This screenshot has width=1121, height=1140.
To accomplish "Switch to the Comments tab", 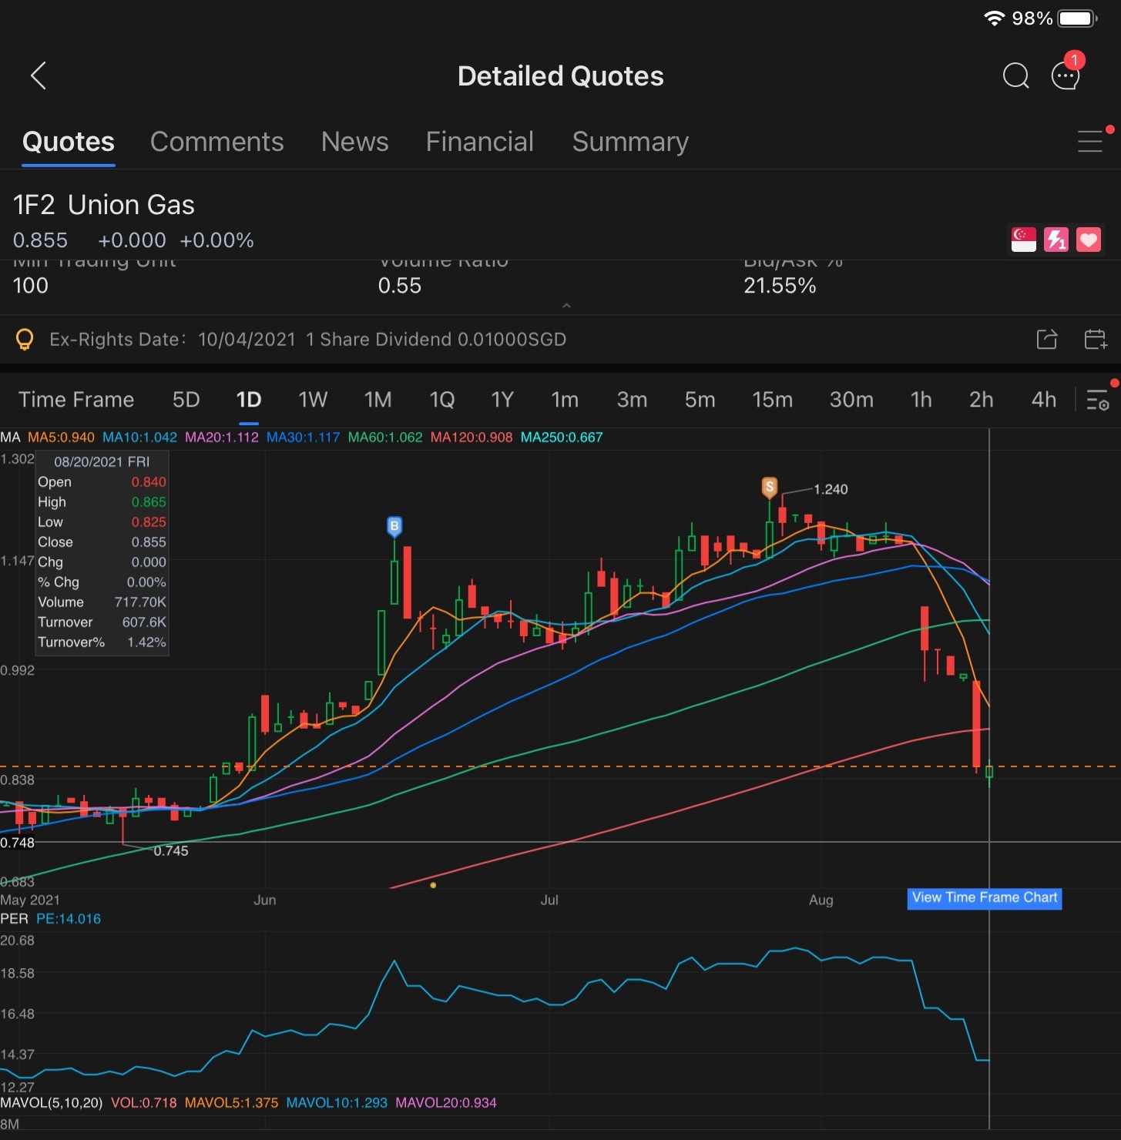I will click(x=217, y=142).
